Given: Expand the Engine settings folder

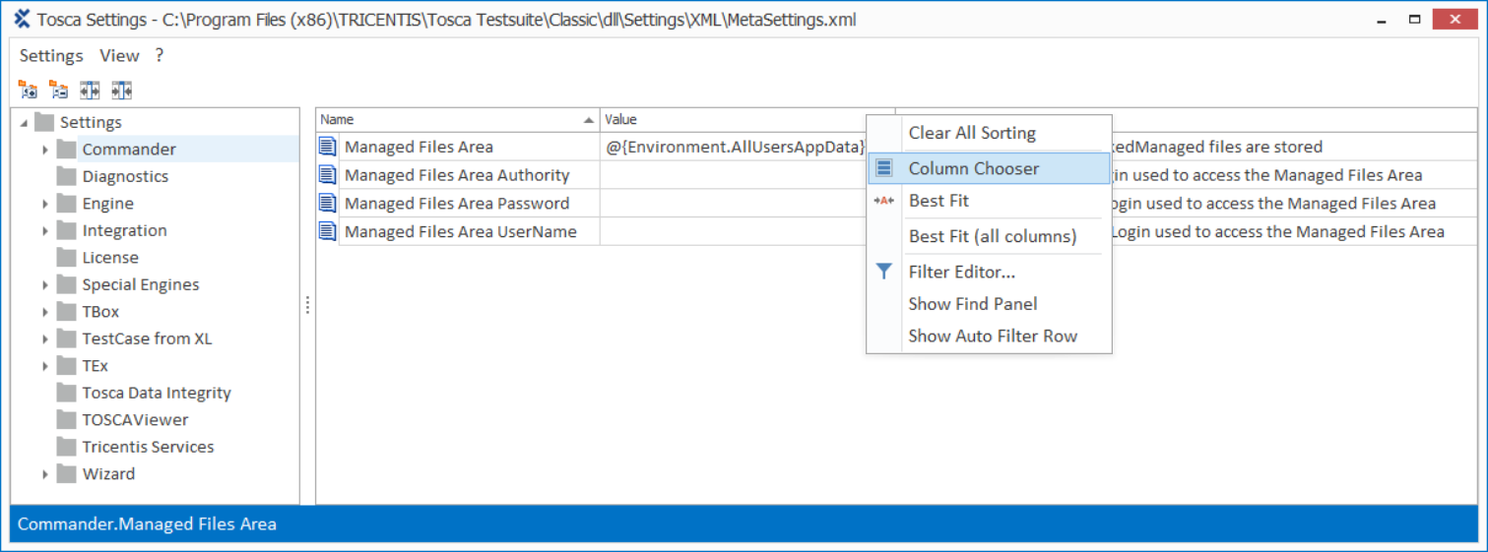Looking at the screenshot, I should pyautogui.click(x=45, y=204).
